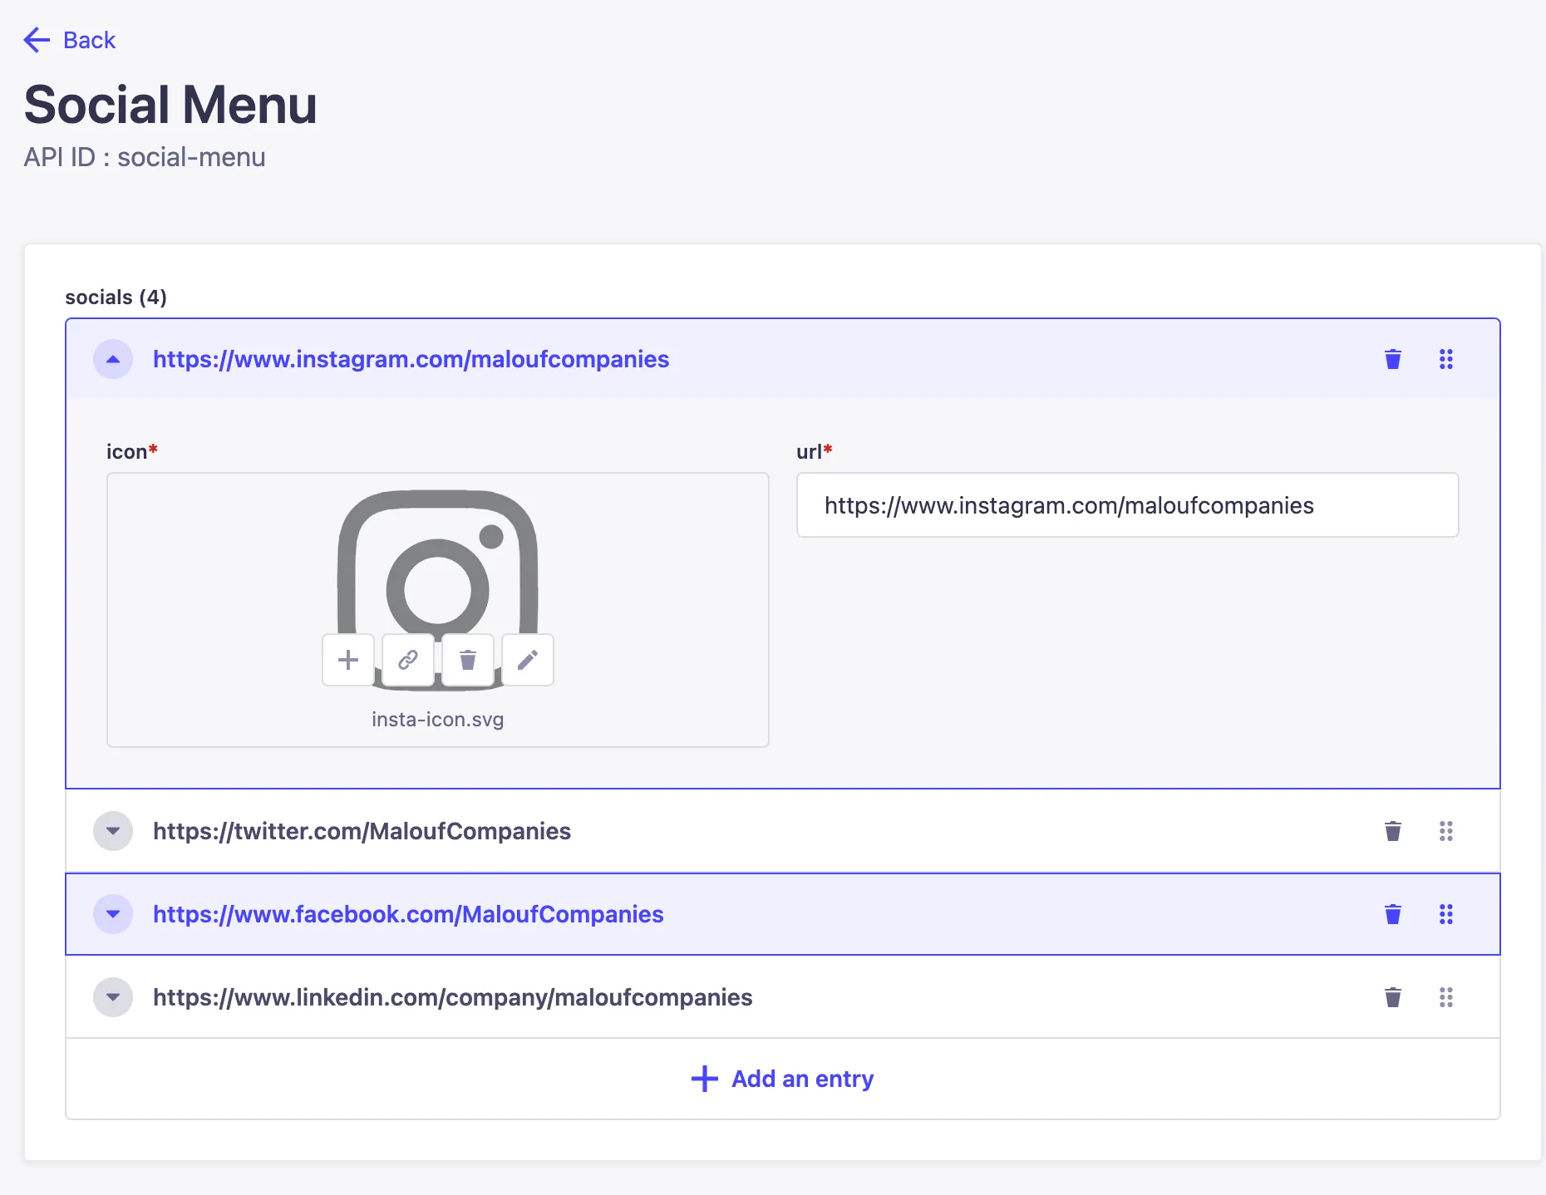
Task: Select the Facebook entry heading text
Action: 407,914
